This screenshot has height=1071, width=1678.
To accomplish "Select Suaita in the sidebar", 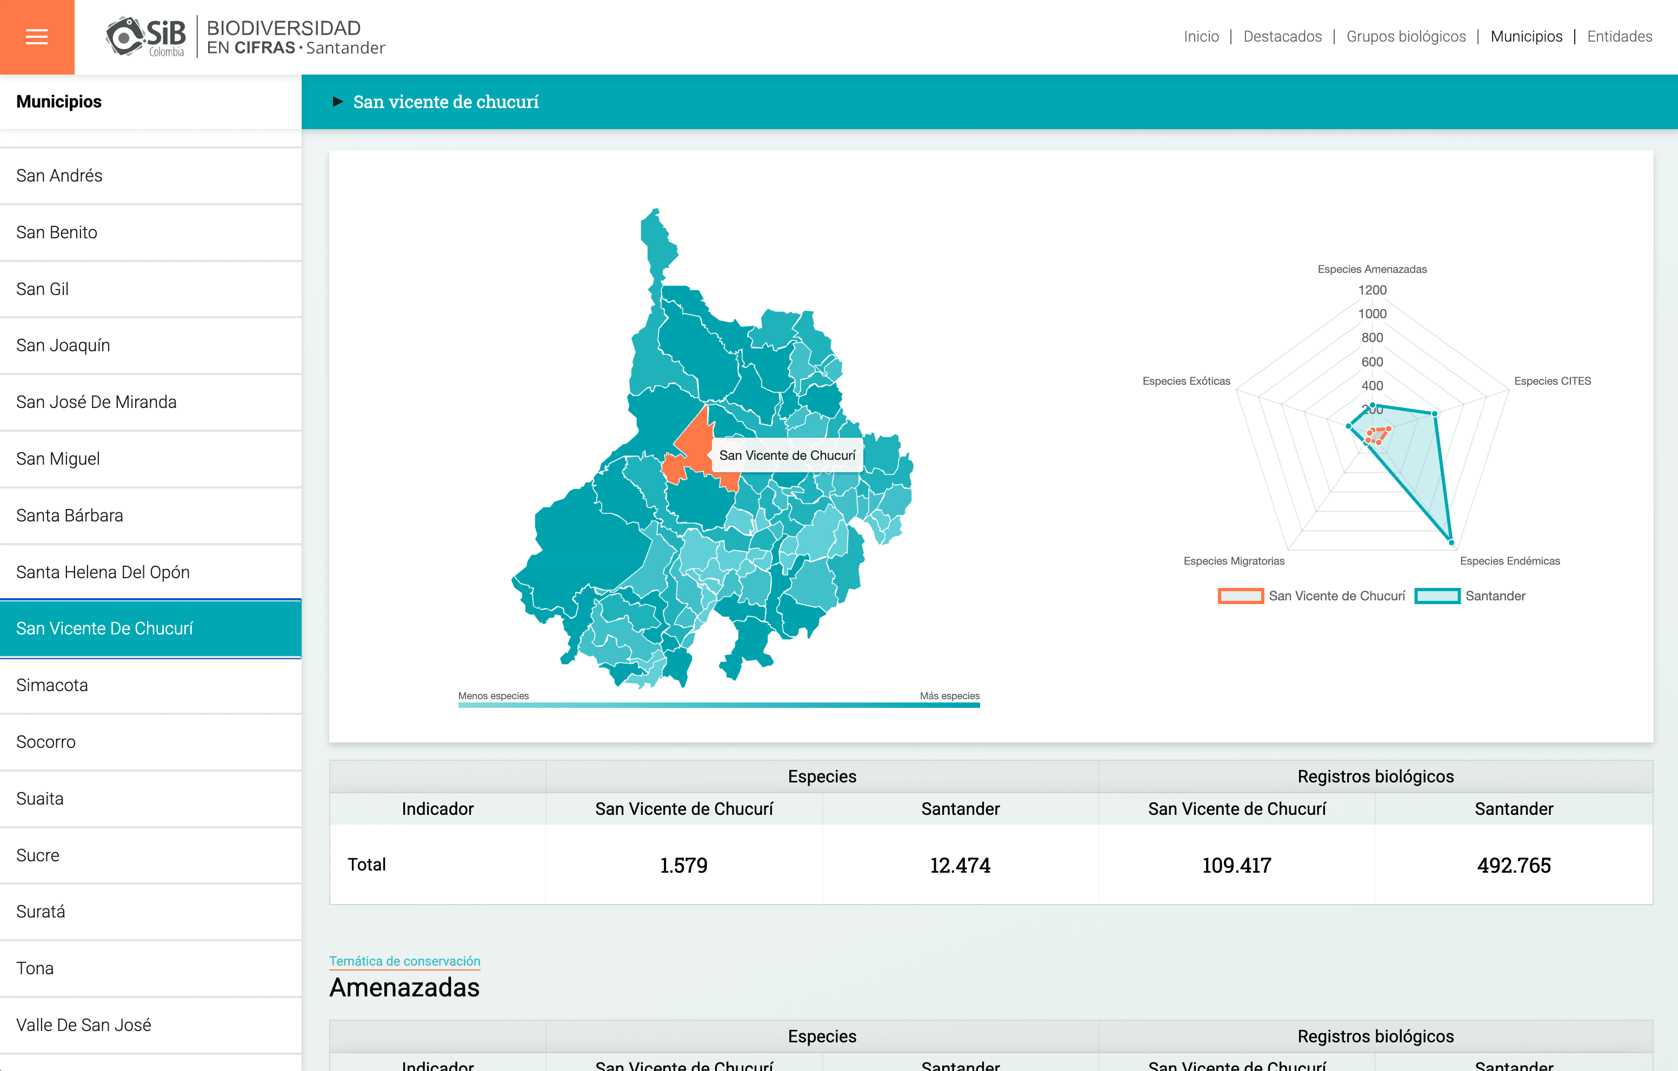I will click(x=150, y=799).
